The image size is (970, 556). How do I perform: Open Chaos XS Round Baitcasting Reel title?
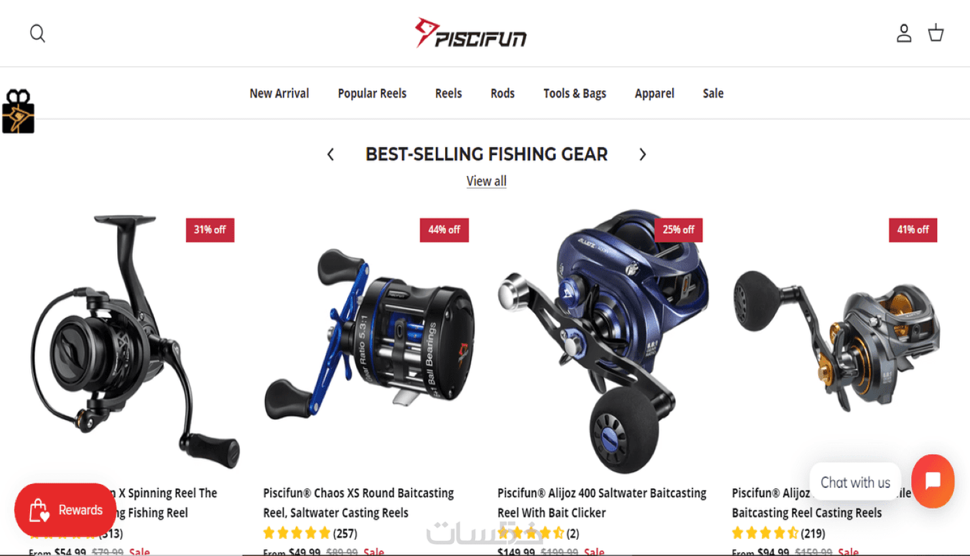coord(359,502)
